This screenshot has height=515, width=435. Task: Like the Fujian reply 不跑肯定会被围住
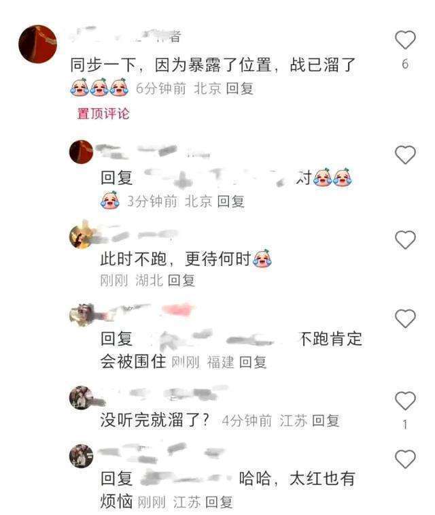pyautogui.click(x=405, y=318)
